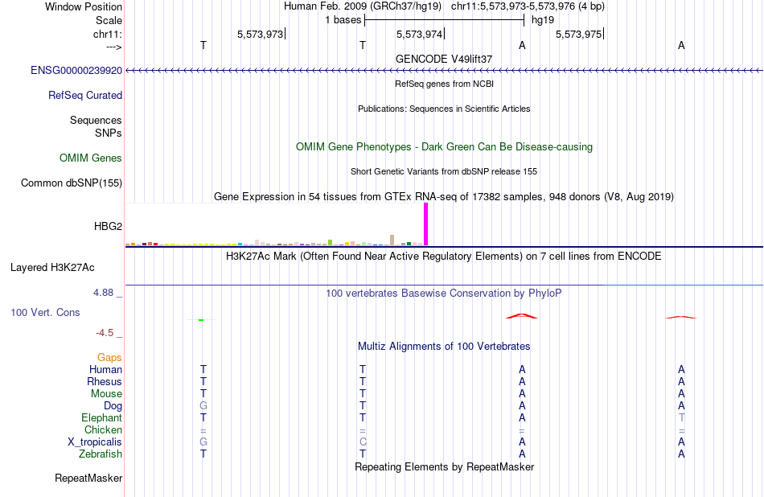764x497 pixels.
Task: Click the GENCODE V49lift37 track title
Action: coord(444,60)
